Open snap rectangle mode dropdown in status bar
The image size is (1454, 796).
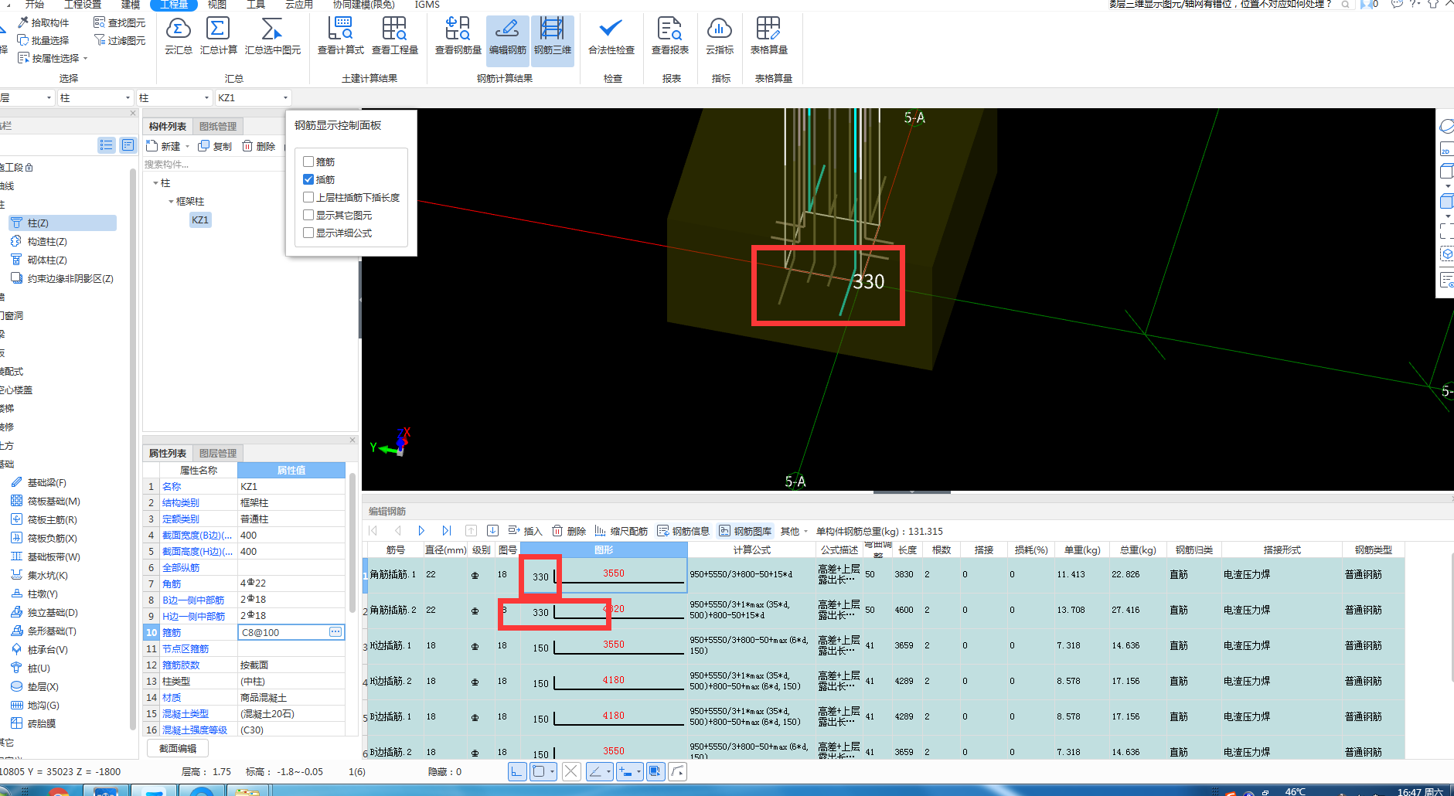click(x=553, y=771)
